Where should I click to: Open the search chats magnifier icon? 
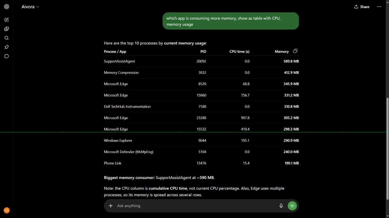(7, 38)
